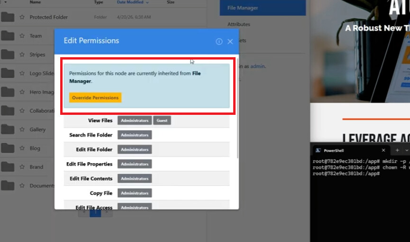
Task: Click the info icon in Edit Permissions header
Action: [219, 42]
